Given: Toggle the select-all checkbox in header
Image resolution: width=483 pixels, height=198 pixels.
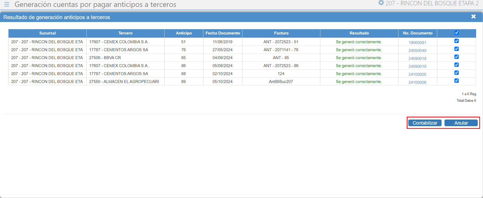Looking at the screenshot, I should pyautogui.click(x=456, y=33).
